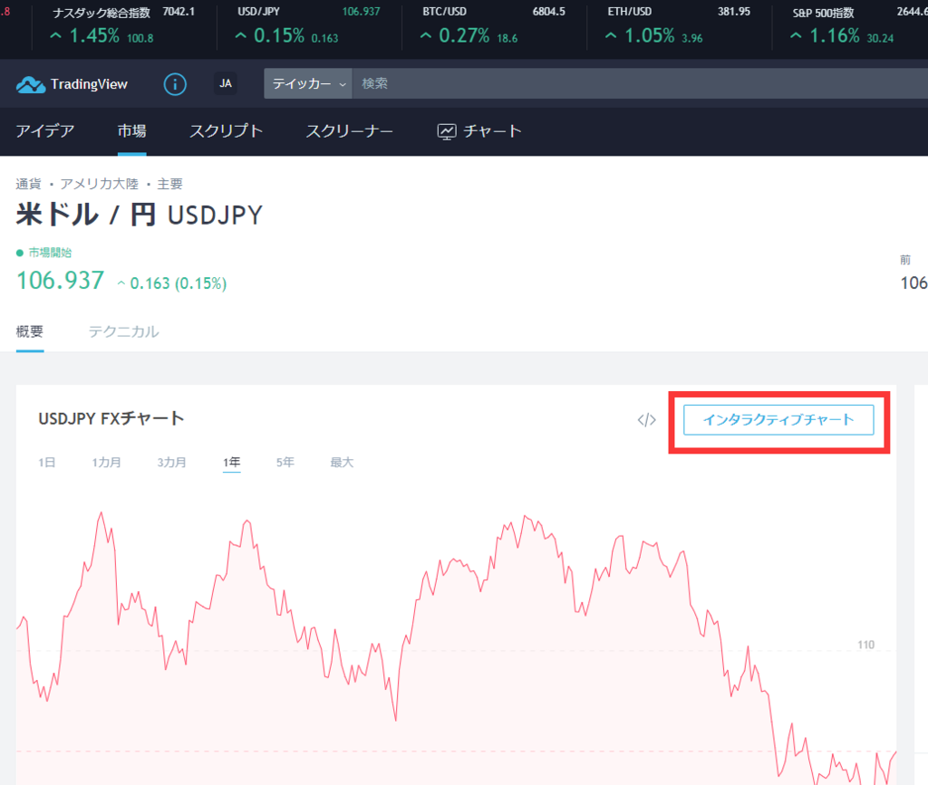This screenshot has height=785, width=928.
Task: Click the TradingView cloud logo
Action: (31, 84)
